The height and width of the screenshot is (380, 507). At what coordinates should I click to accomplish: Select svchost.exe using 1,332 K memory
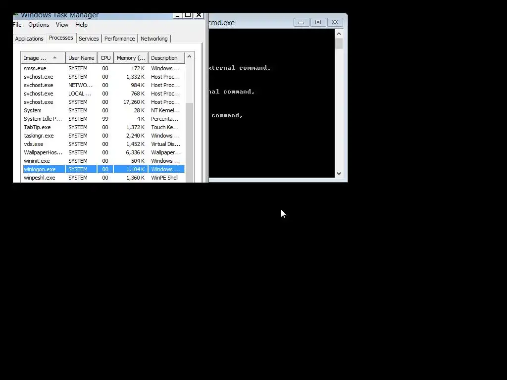(x=103, y=77)
